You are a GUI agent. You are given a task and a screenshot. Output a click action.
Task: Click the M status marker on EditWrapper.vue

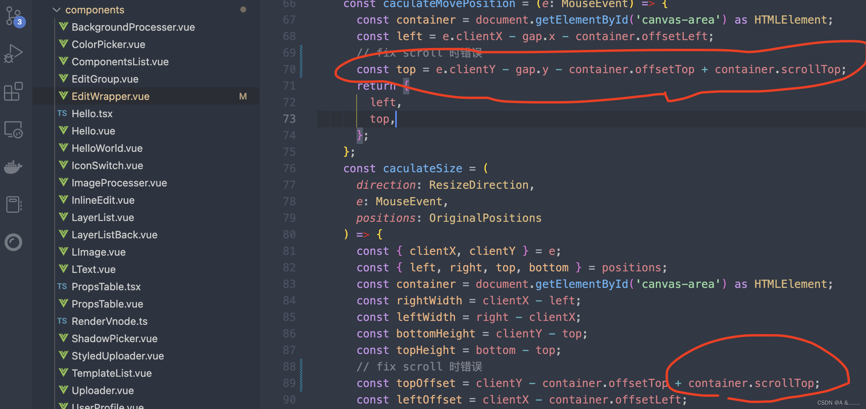243,96
